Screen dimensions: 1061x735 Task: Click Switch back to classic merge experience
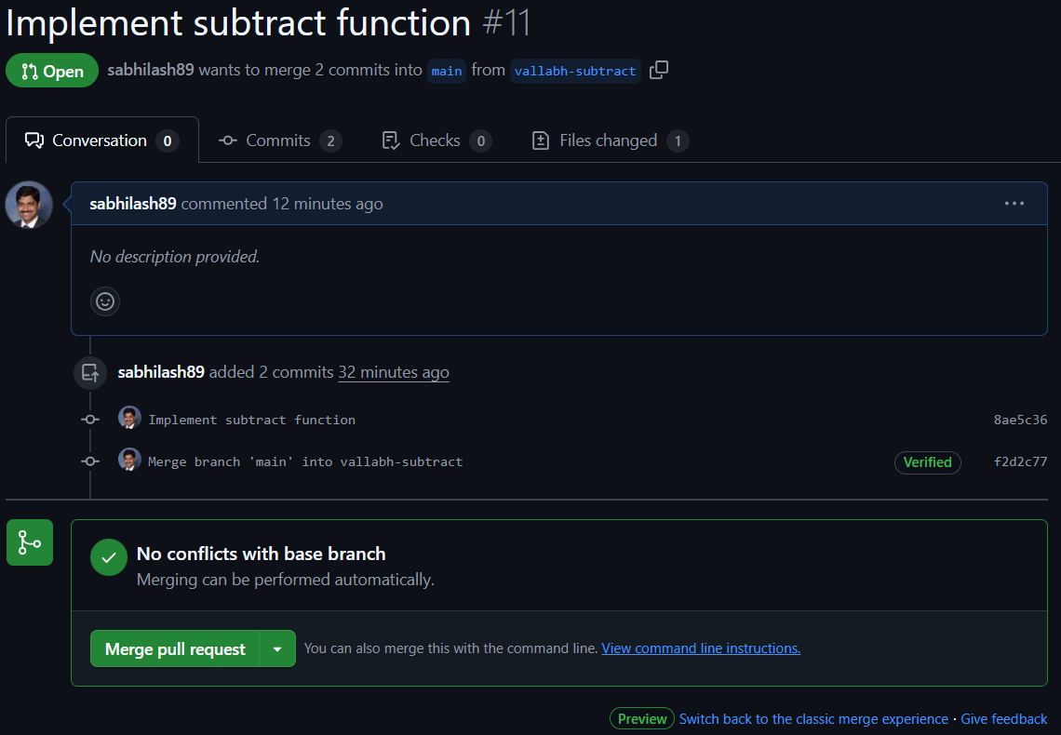813,719
